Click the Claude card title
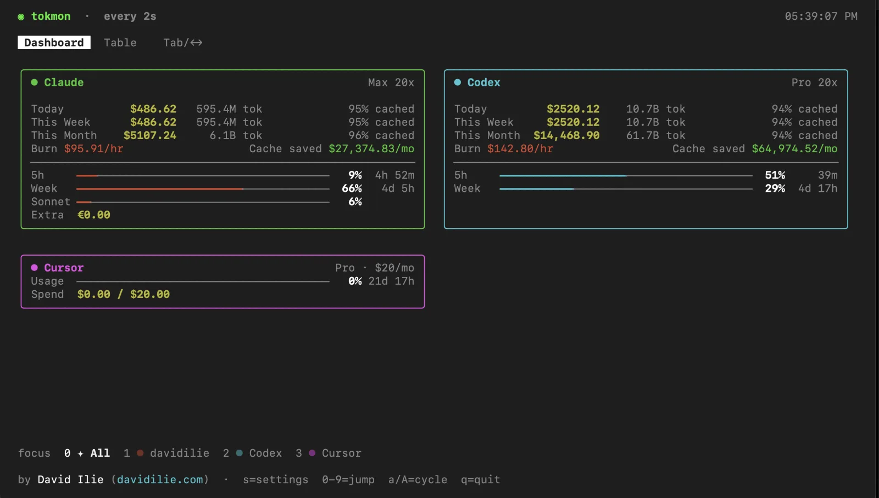 (64, 82)
